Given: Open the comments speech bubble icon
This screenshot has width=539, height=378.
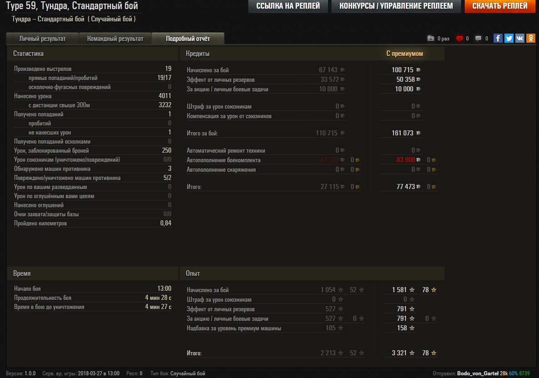Looking at the screenshot, I should point(478,39).
